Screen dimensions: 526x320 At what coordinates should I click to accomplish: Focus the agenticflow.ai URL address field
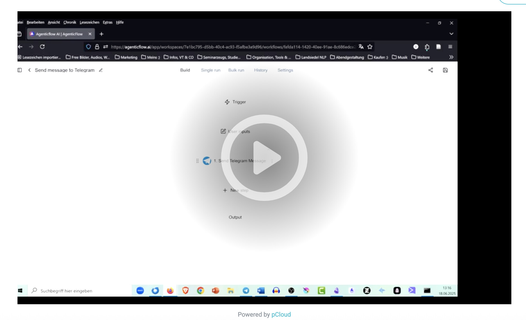pos(233,47)
